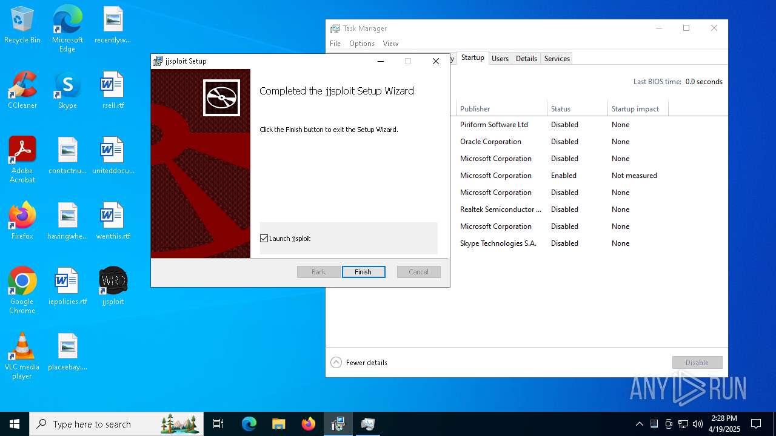Show hidden system tray icons
The height and width of the screenshot is (436, 776).
pos(639,424)
